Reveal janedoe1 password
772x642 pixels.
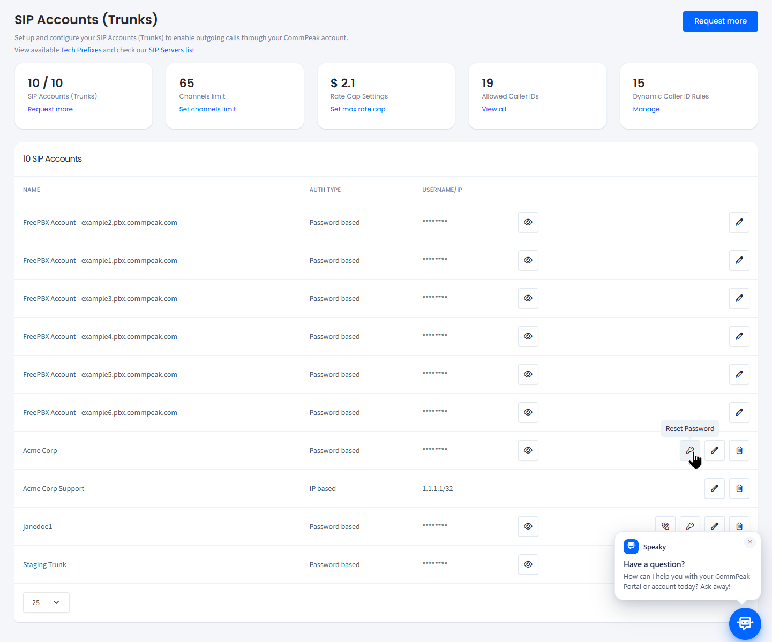[x=528, y=526]
